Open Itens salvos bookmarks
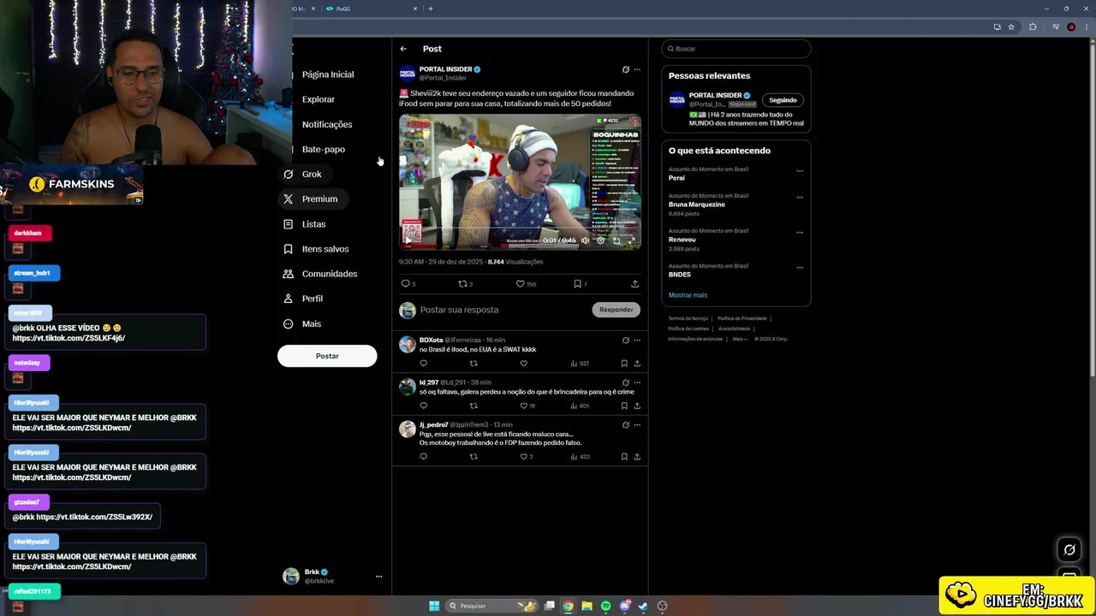 pos(315,249)
